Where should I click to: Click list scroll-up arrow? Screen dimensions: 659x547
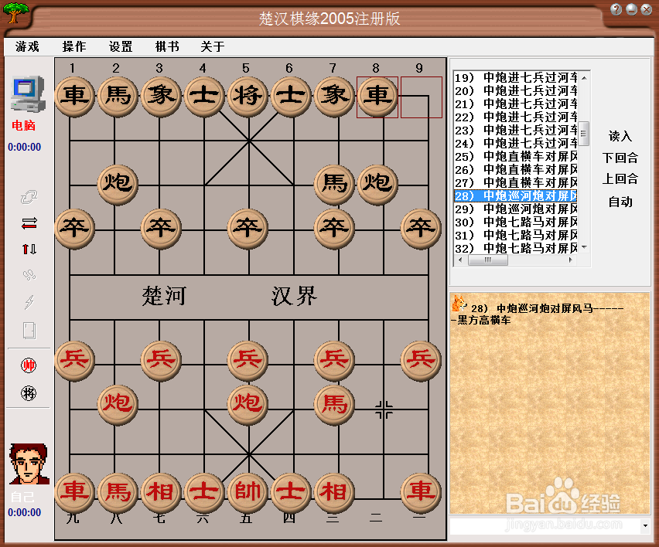[584, 78]
